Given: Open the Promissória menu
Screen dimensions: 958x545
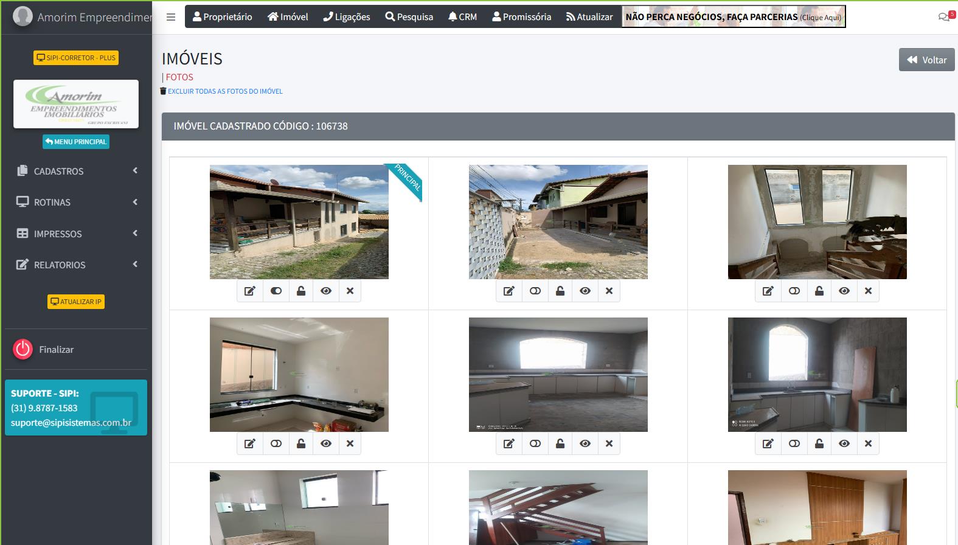Looking at the screenshot, I should pos(522,17).
